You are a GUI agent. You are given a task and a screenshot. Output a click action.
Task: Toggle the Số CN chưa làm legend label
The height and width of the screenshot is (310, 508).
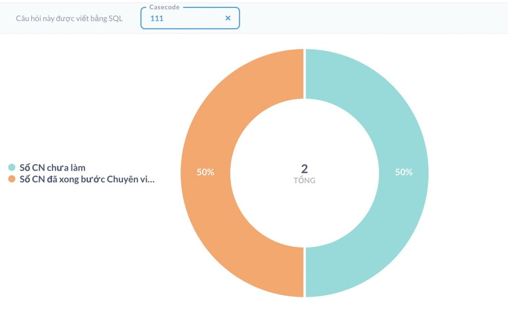[52, 168]
